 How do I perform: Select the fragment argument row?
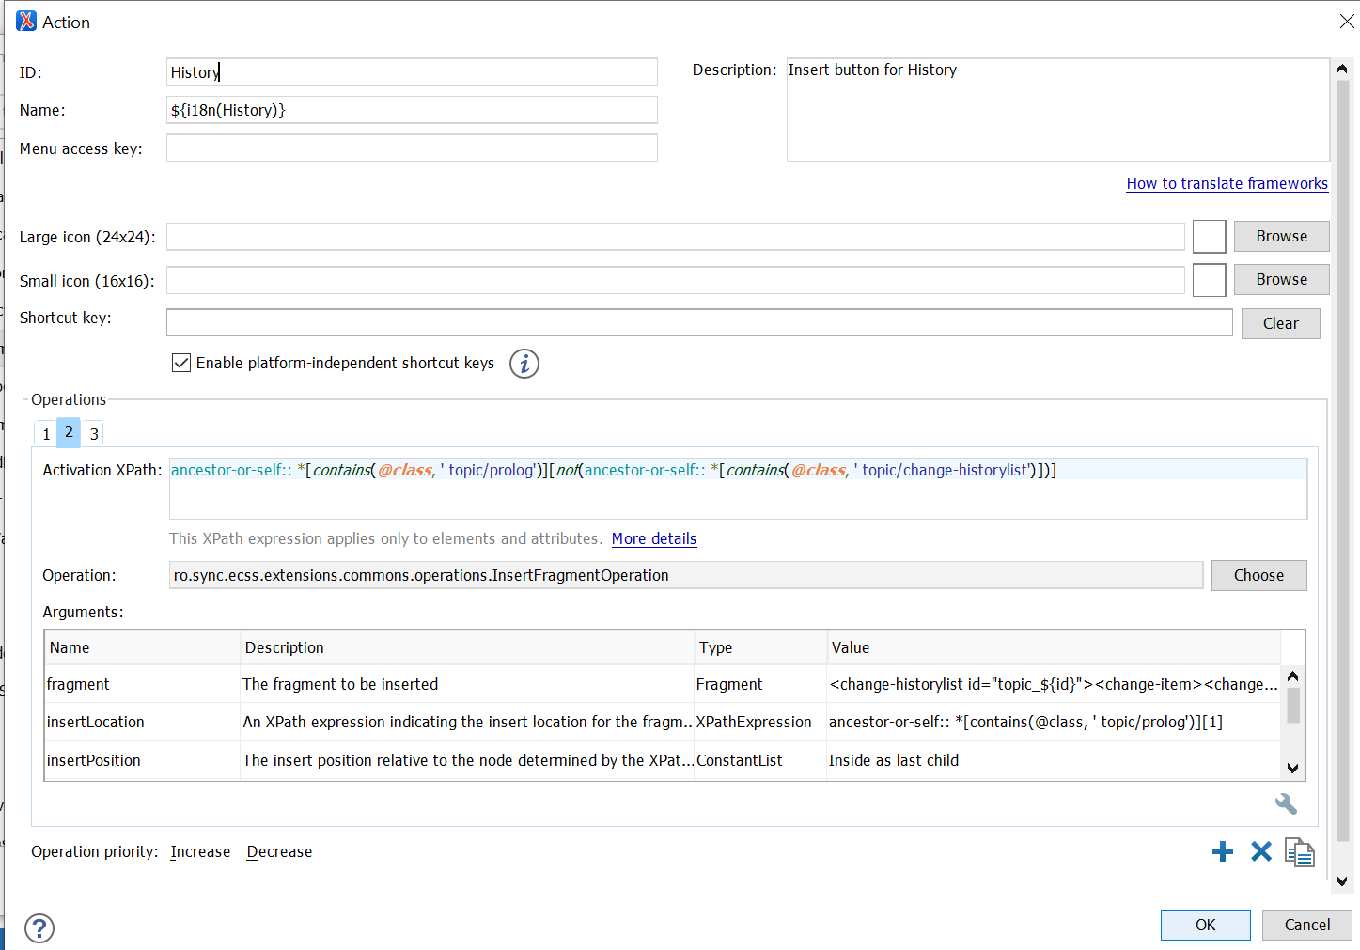coord(663,684)
